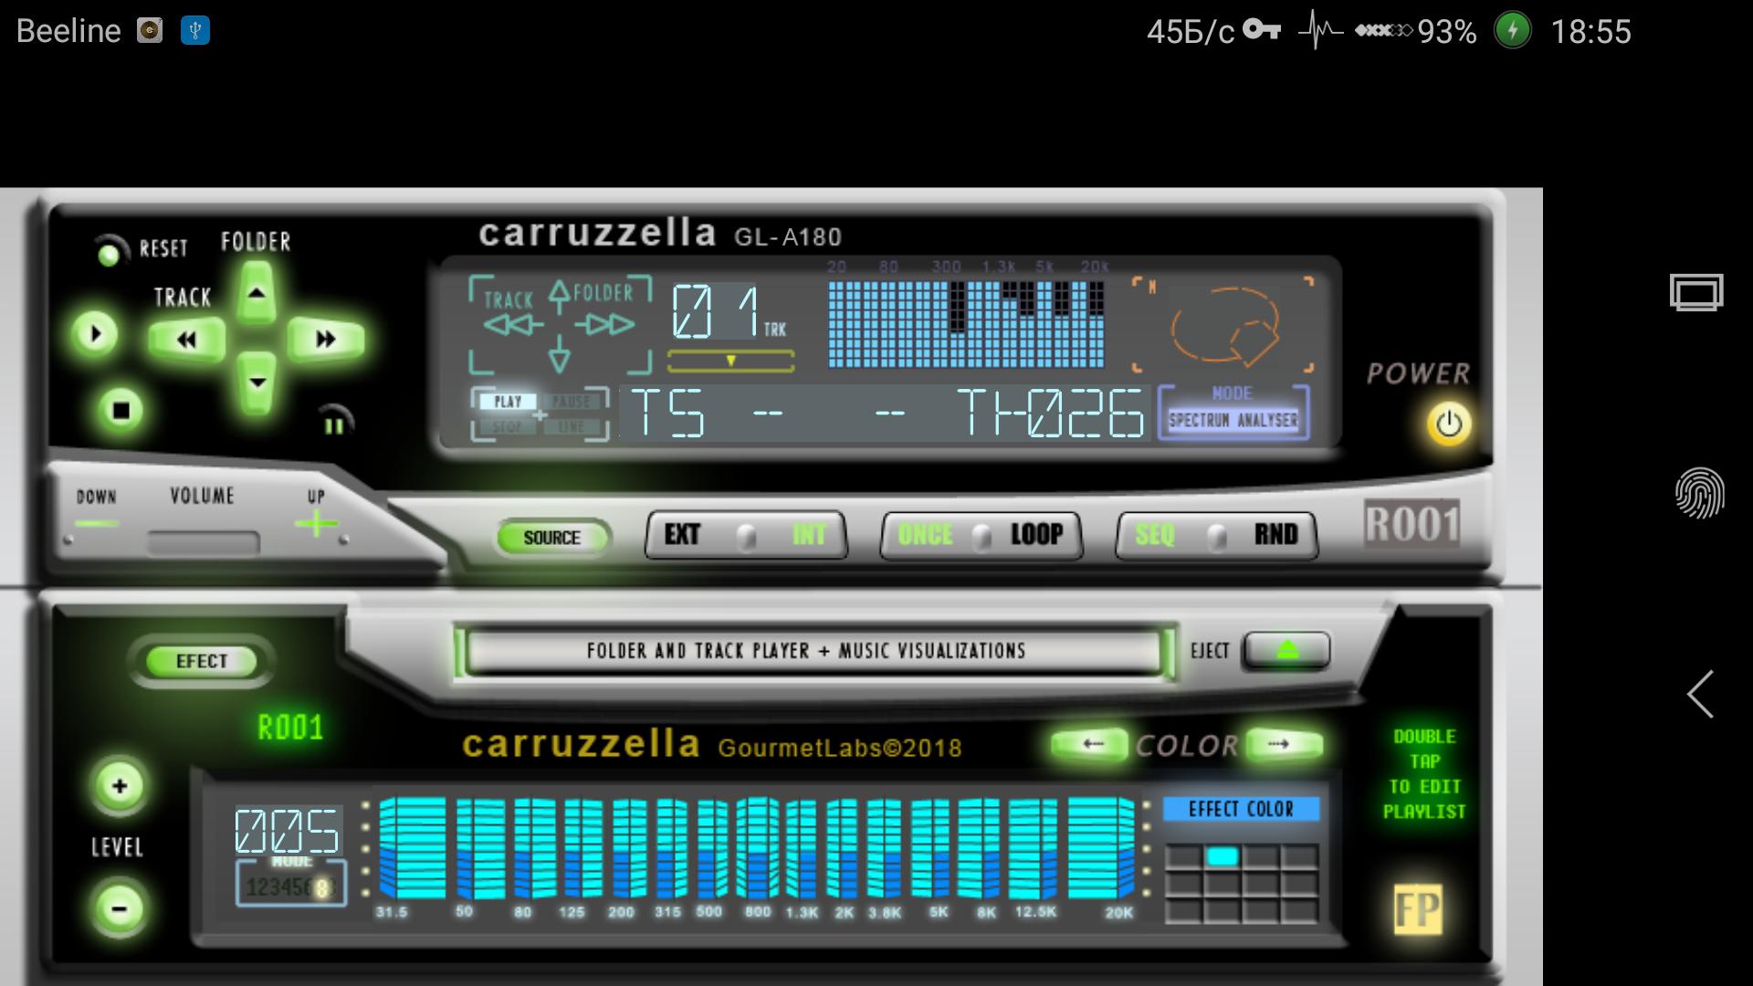Tap the R001 badge on the upper deck

click(1412, 524)
